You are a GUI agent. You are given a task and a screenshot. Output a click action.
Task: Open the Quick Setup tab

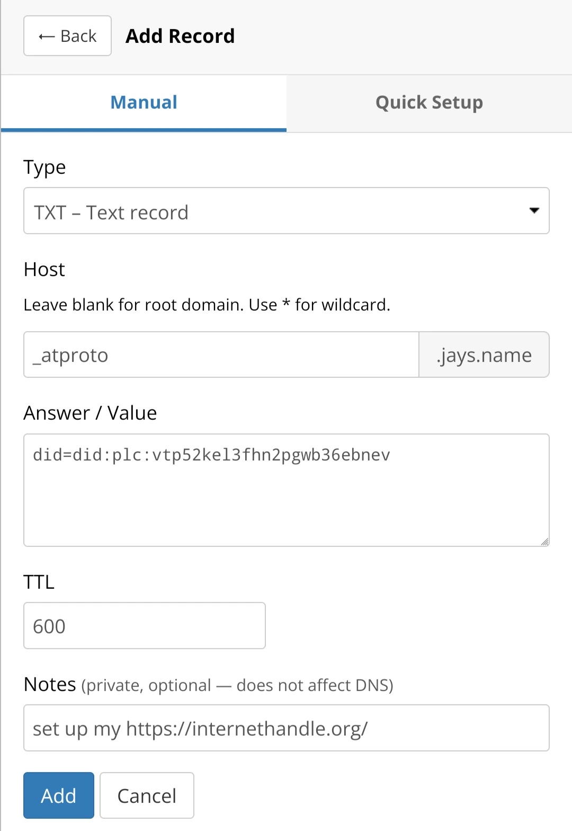[429, 103]
